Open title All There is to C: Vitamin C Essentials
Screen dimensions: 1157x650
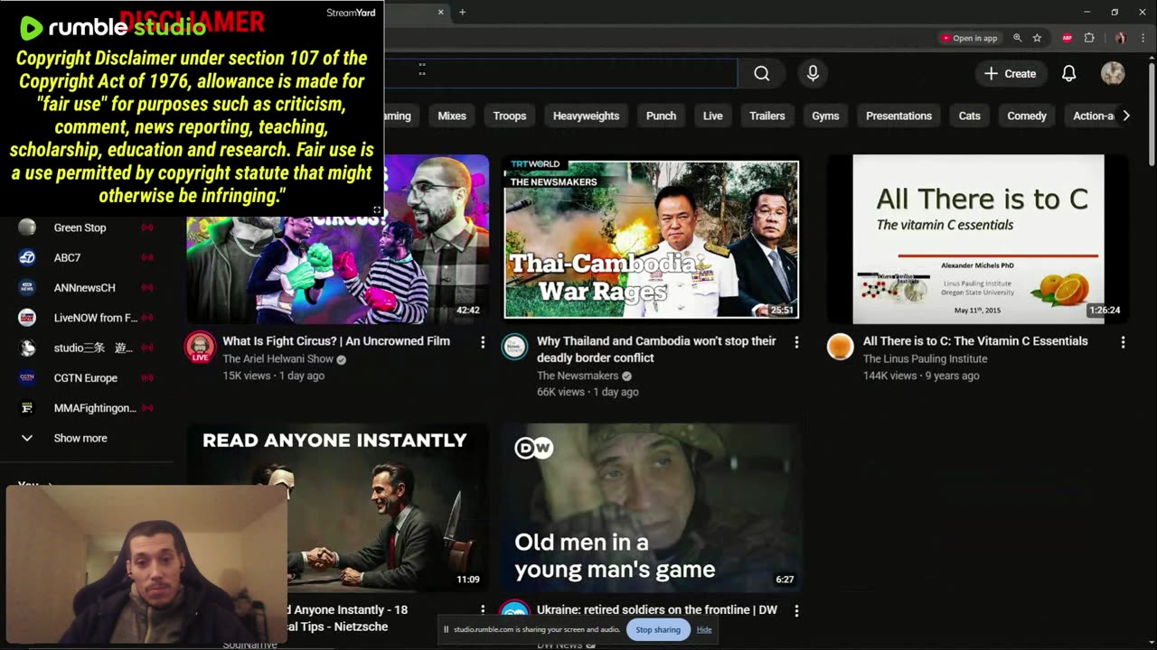pos(975,341)
